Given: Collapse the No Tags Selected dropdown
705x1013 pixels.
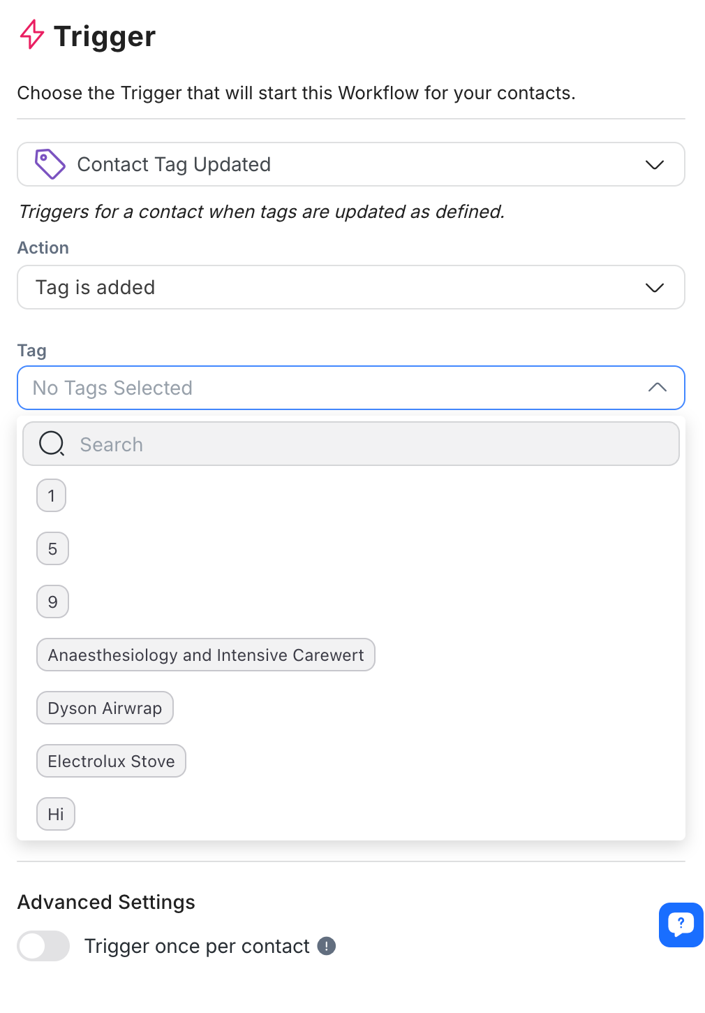Looking at the screenshot, I should (x=657, y=388).
